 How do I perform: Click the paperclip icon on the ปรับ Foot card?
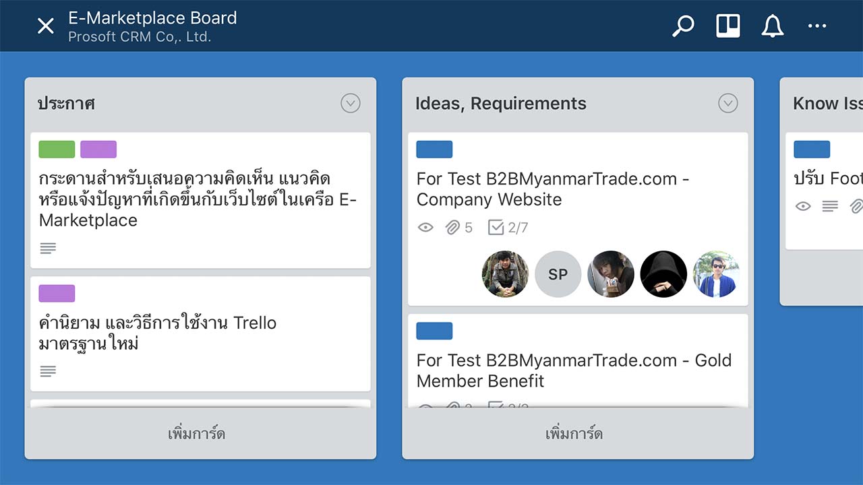tap(857, 206)
